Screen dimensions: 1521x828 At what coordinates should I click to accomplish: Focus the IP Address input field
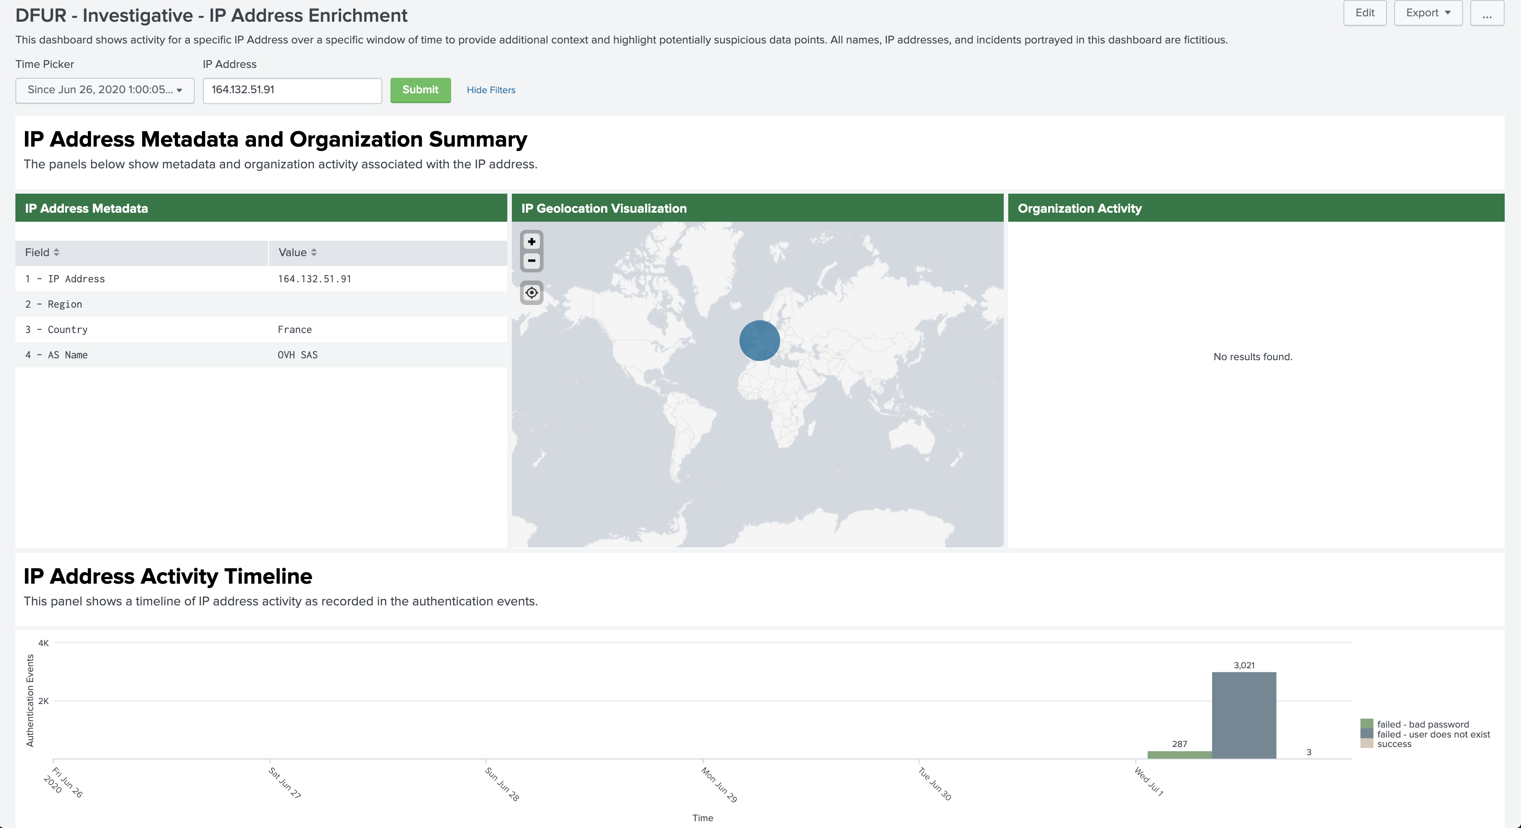pyautogui.click(x=292, y=90)
